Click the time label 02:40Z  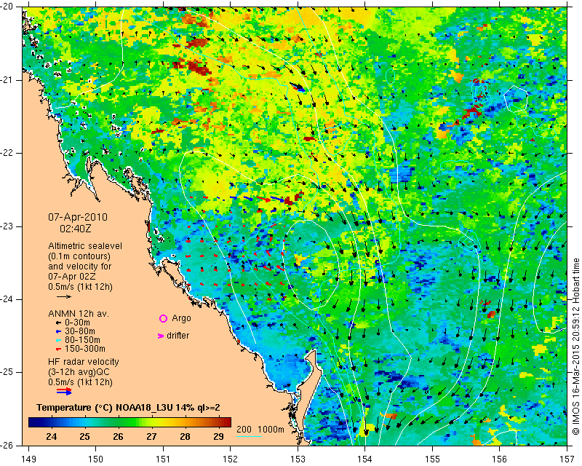pos(76,229)
